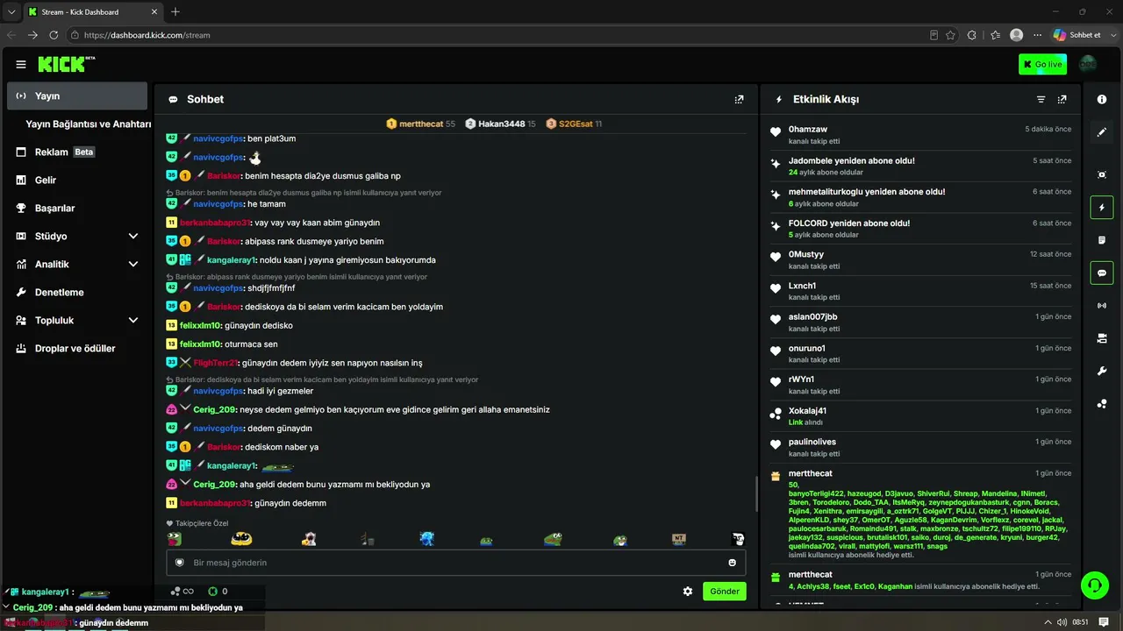The width and height of the screenshot is (1123, 631).
Task: Click the capture frame icon in right toolbar
Action: 1102,174
